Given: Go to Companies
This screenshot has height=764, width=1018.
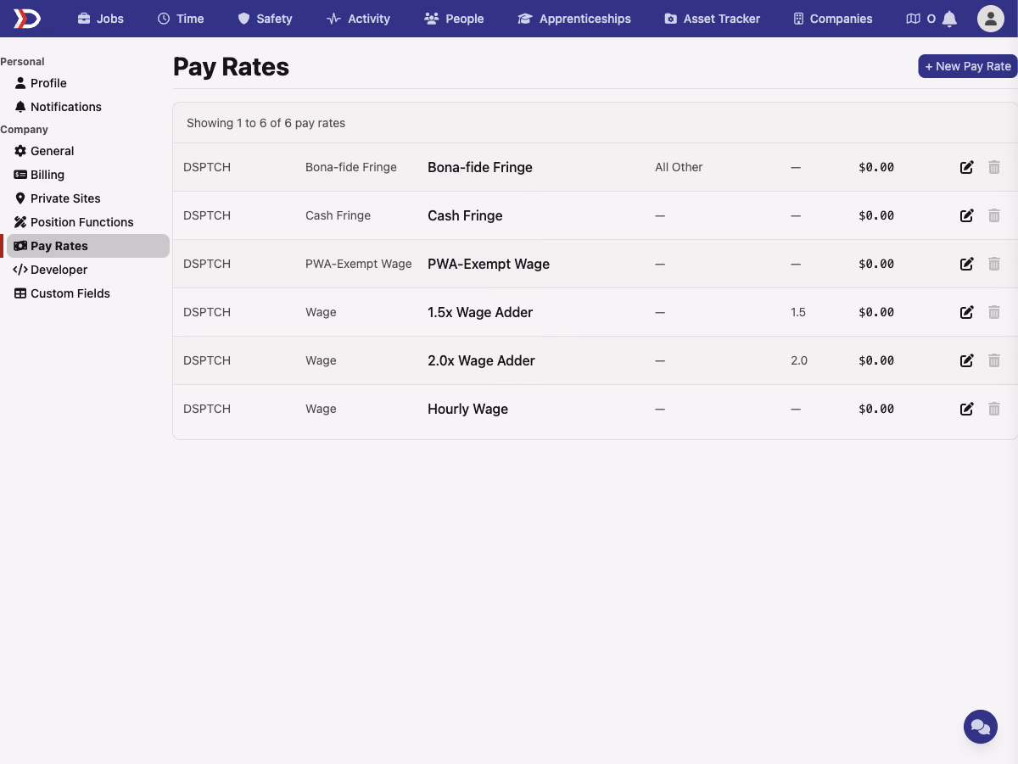Looking at the screenshot, I should click(832, 19).
